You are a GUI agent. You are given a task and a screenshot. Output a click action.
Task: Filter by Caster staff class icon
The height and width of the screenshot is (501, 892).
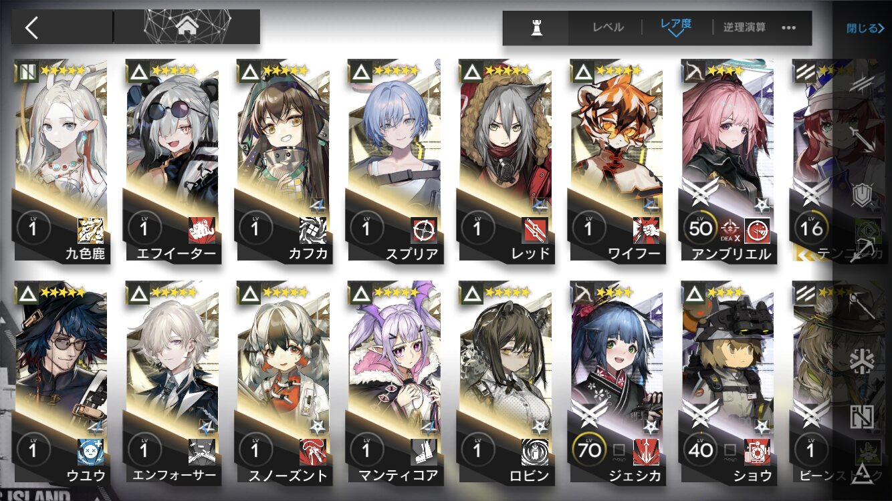(862, 306)
